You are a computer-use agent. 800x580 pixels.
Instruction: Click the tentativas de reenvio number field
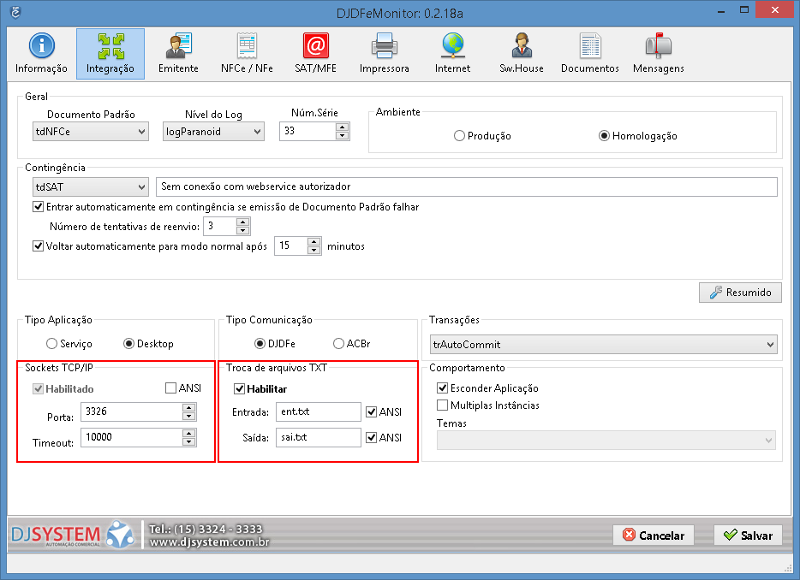click(x=220, y=227)
